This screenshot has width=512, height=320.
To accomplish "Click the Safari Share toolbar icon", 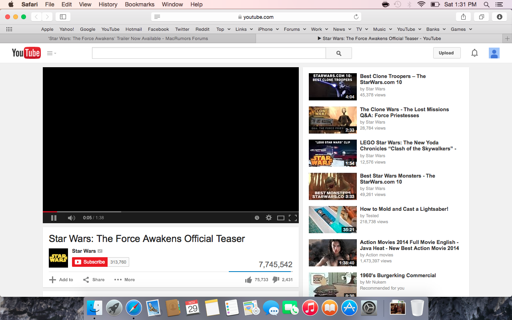I will click(x=463, y=17).
